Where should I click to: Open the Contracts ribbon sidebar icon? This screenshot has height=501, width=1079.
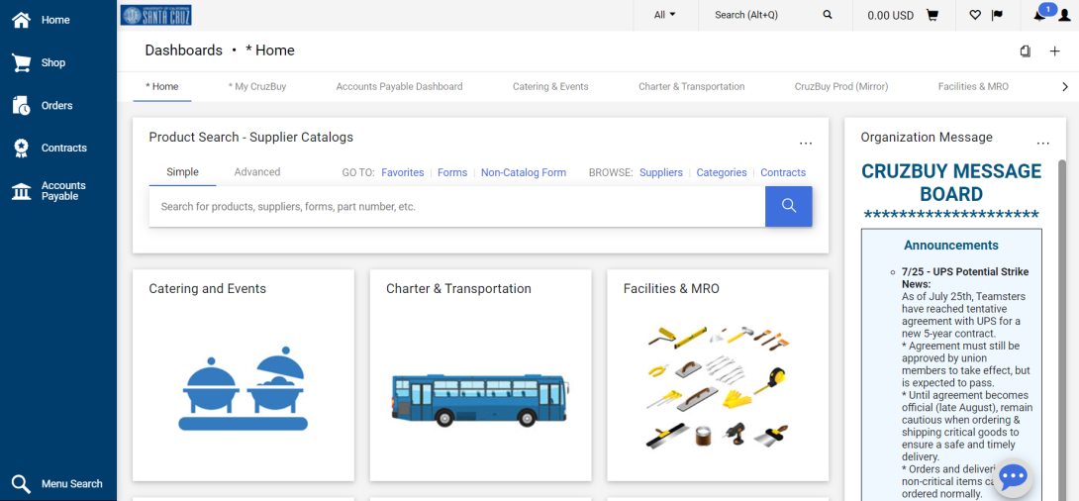coord(22,148)
